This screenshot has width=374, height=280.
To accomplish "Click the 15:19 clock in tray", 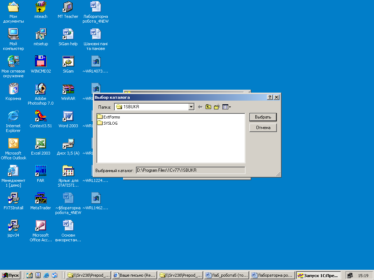I will [363, 276].
